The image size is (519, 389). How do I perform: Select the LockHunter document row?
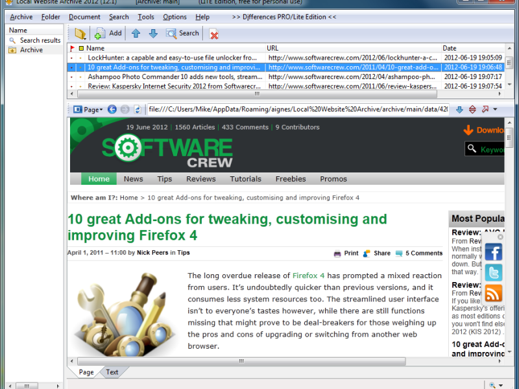click(286, 58)
